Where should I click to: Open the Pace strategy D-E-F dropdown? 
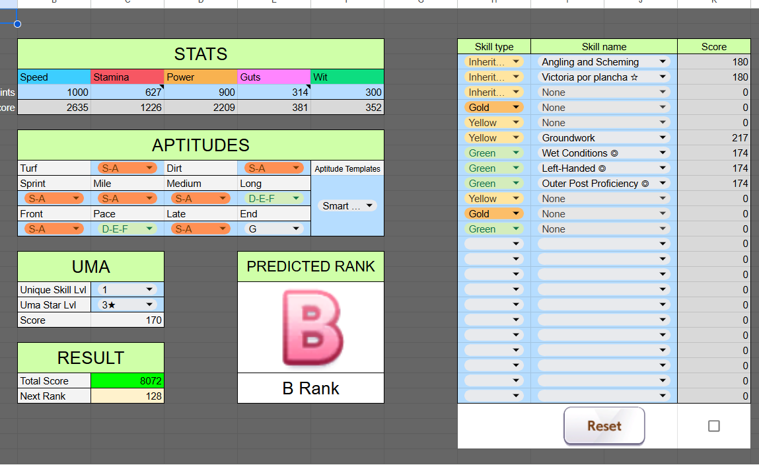pyautogui.click(x=127, y=229)
